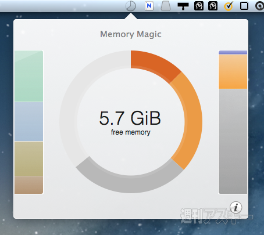Open the Memory Magic pie chart menu bar icon

click(x=131, y=6)
